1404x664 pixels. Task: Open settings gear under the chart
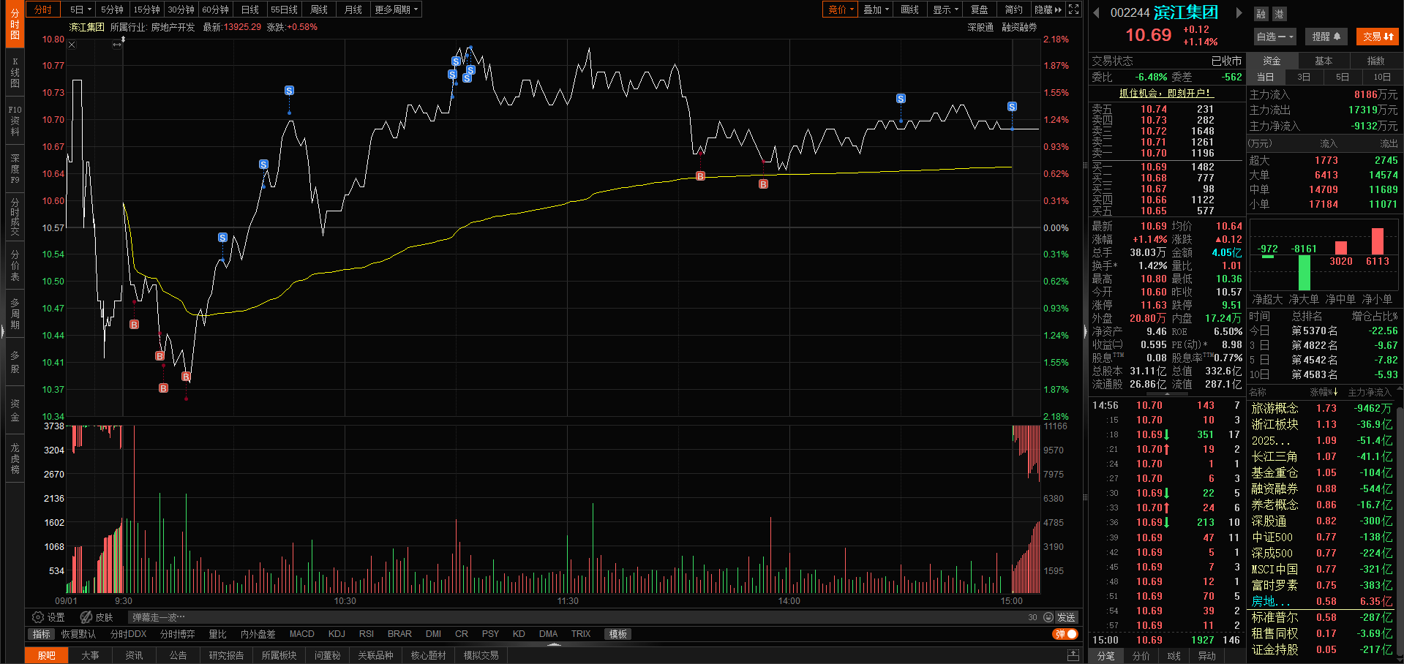(38, 617)
